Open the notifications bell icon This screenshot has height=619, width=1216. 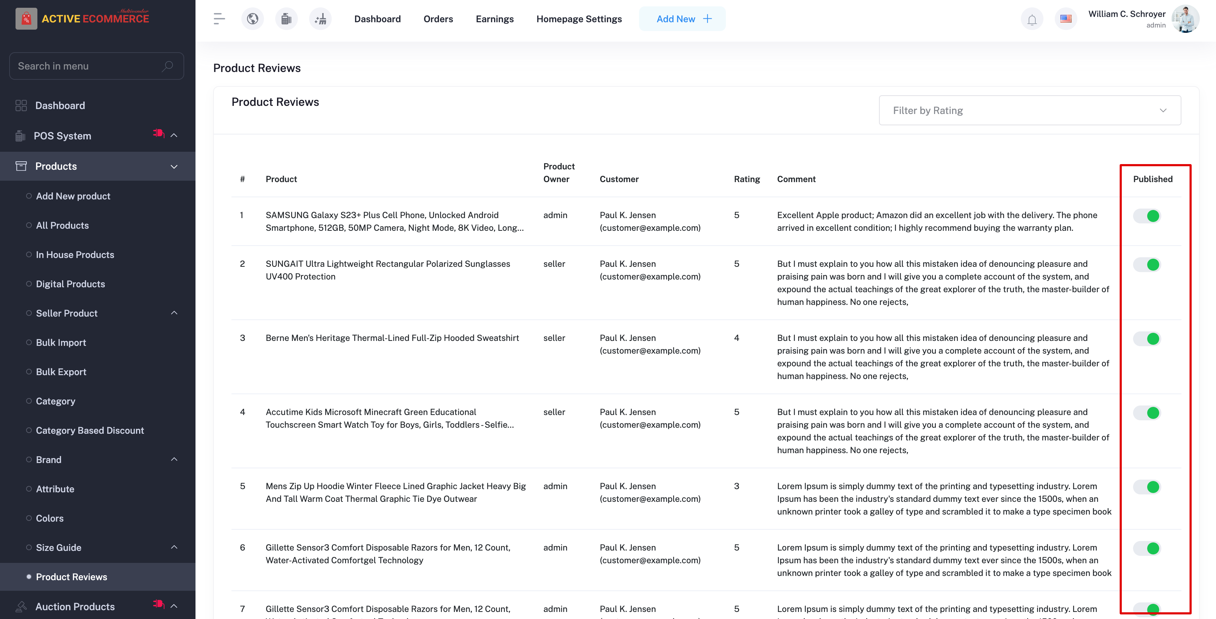point(1032,19)
